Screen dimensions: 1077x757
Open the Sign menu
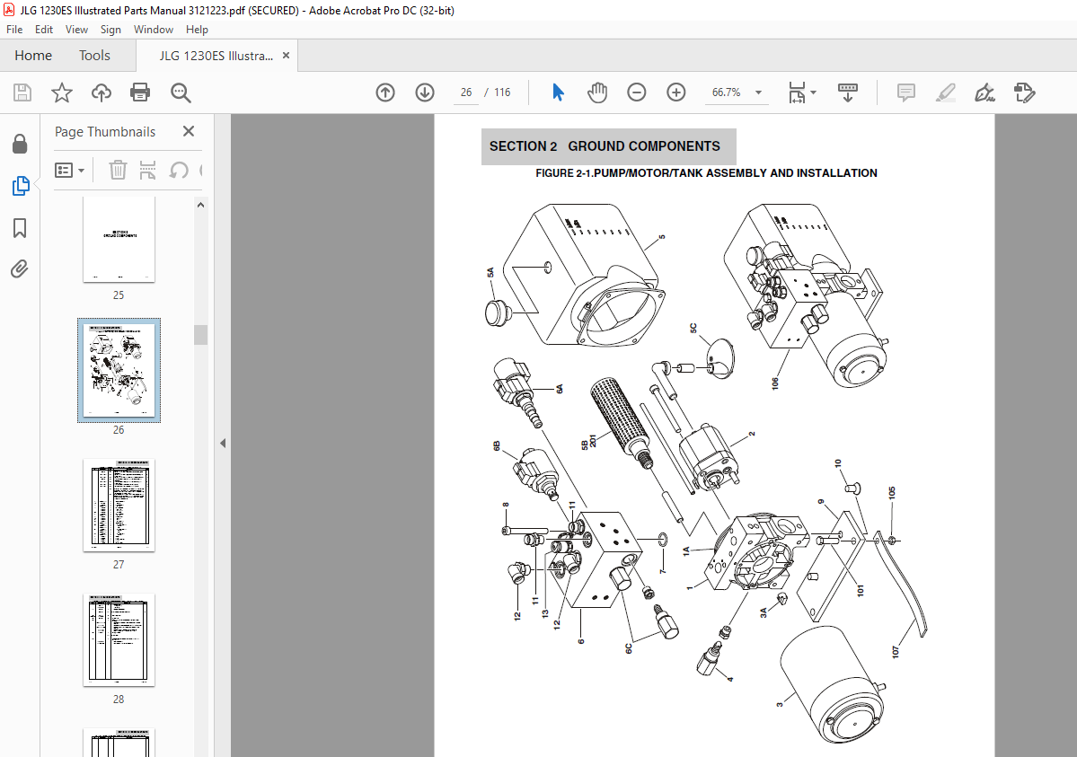click(110, 30)
